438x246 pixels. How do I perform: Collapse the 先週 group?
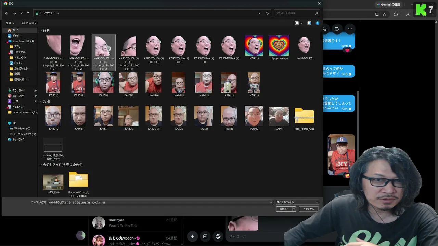41,101
